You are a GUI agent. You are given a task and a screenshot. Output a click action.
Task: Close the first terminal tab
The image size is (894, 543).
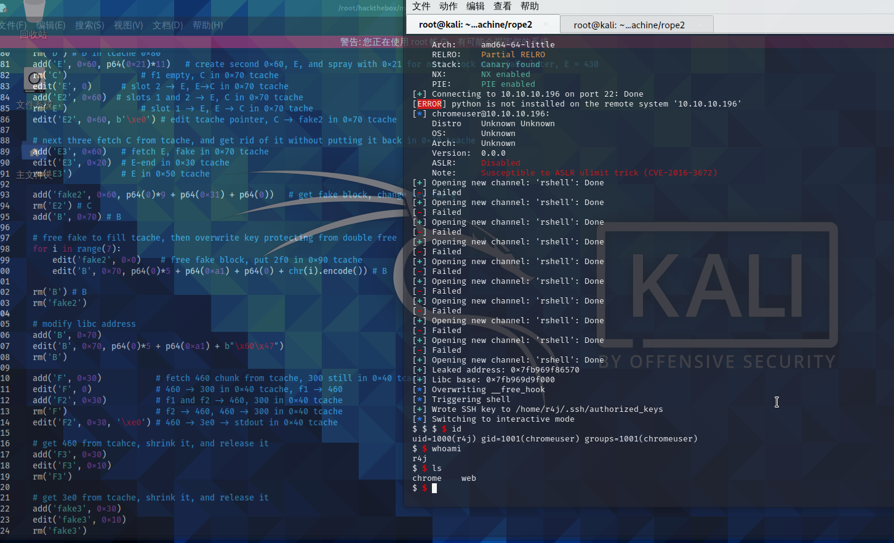coord(546,25)
